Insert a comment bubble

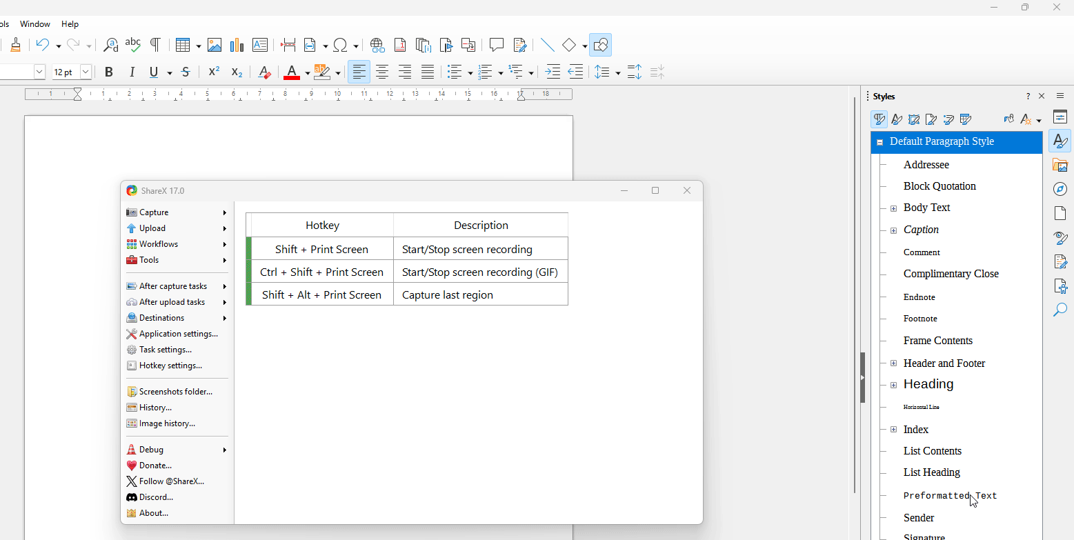pyautogui.click(x=497, y=46)
